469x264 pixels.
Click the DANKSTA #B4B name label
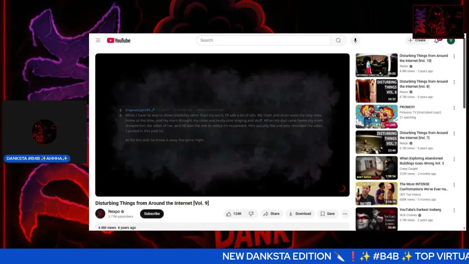[x=37, y=158]
